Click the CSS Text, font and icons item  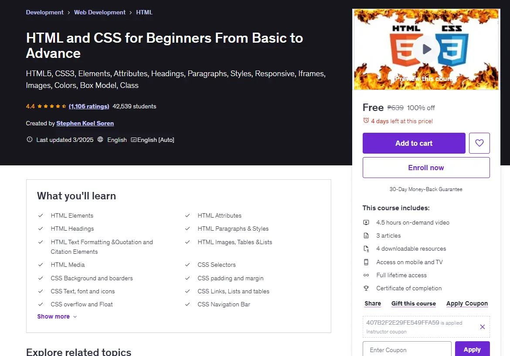click(x=83, y=291)
